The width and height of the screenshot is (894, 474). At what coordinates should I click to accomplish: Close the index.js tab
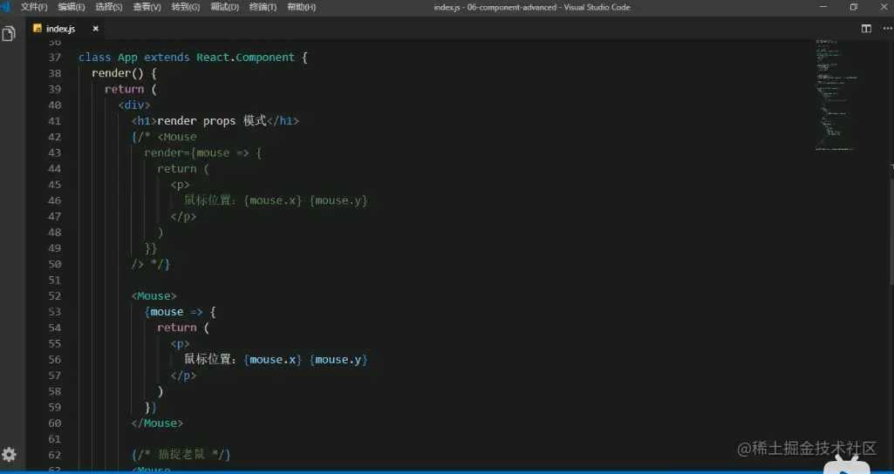coord(95,29)
